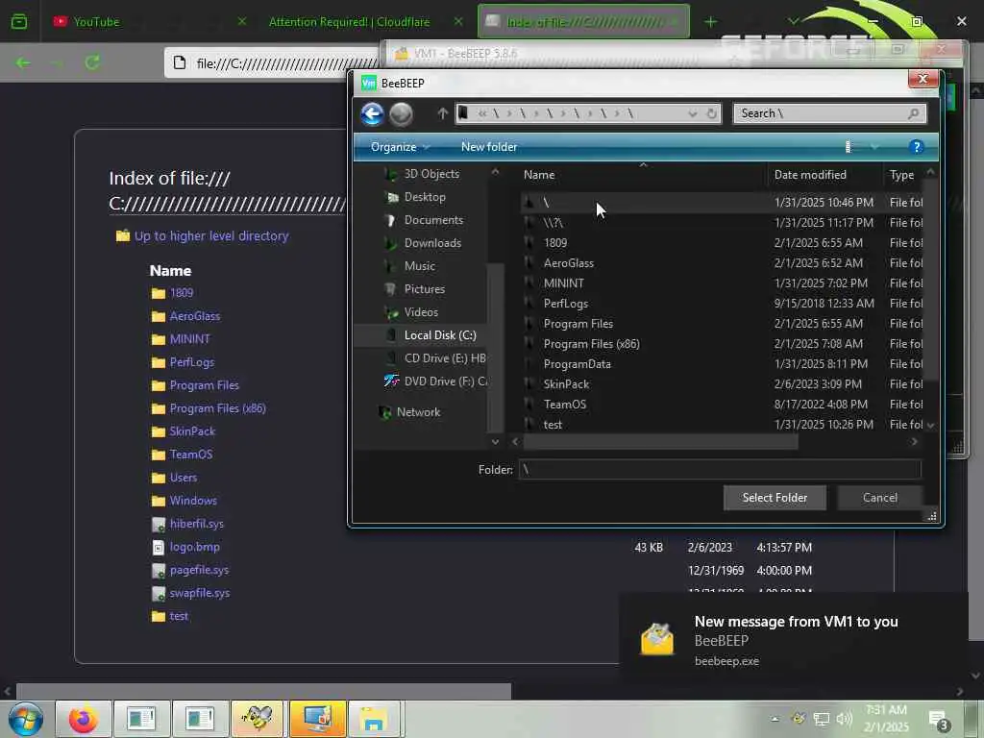Viewport: 984px width, 738px height.
Task: Select the ProgramData folder in dialog
Action: tap(722, 364)
